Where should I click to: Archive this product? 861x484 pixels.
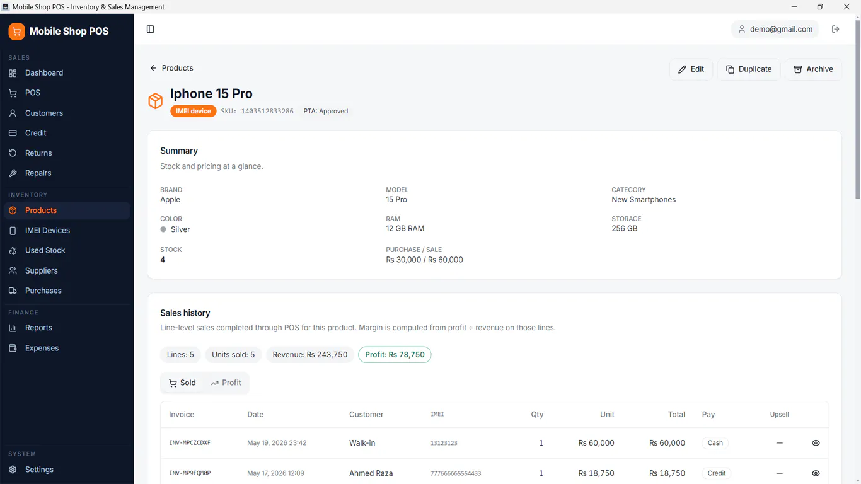pyautogui.click(x=813, y=69)
